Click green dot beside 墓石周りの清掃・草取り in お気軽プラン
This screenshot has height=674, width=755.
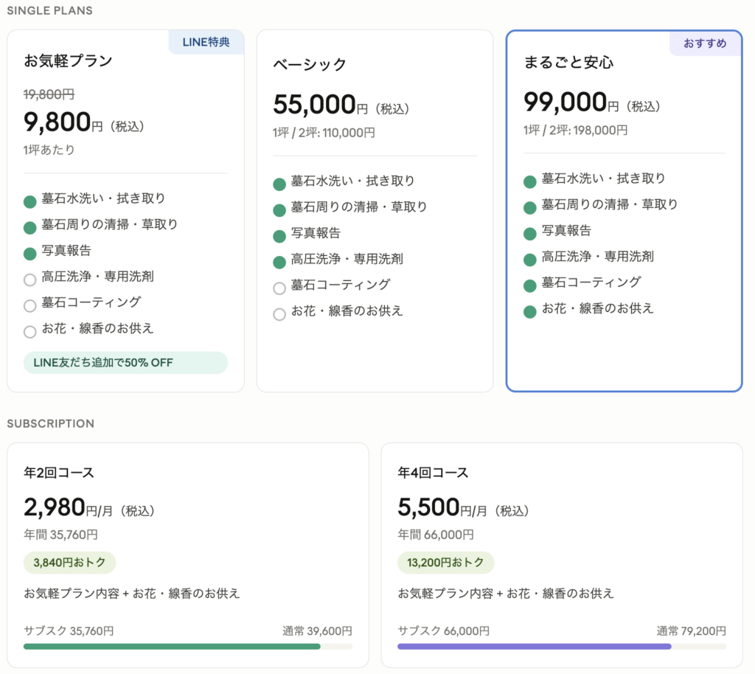(x=30, y=228)
